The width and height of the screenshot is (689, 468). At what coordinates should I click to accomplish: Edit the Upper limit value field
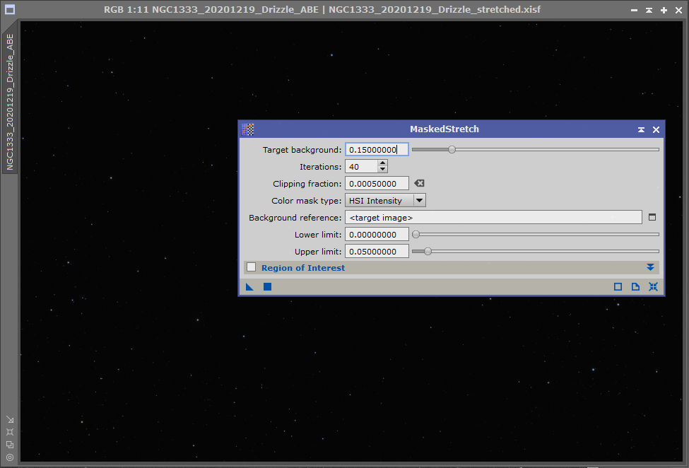[377, 252]
